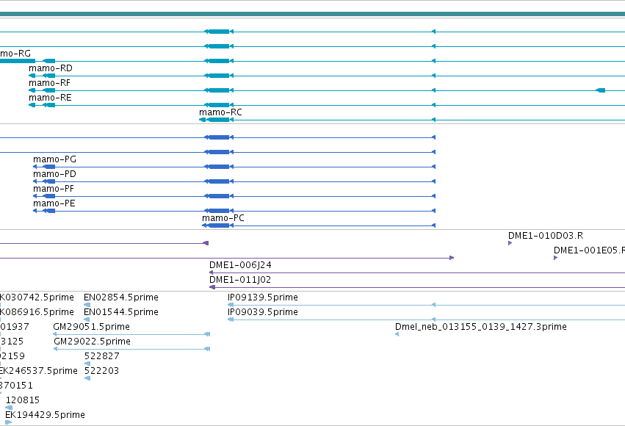Click the mamo-RE transcript label
Image resolution: width=625 pixels, height=426 pixels.
click(x=50, y=98)
